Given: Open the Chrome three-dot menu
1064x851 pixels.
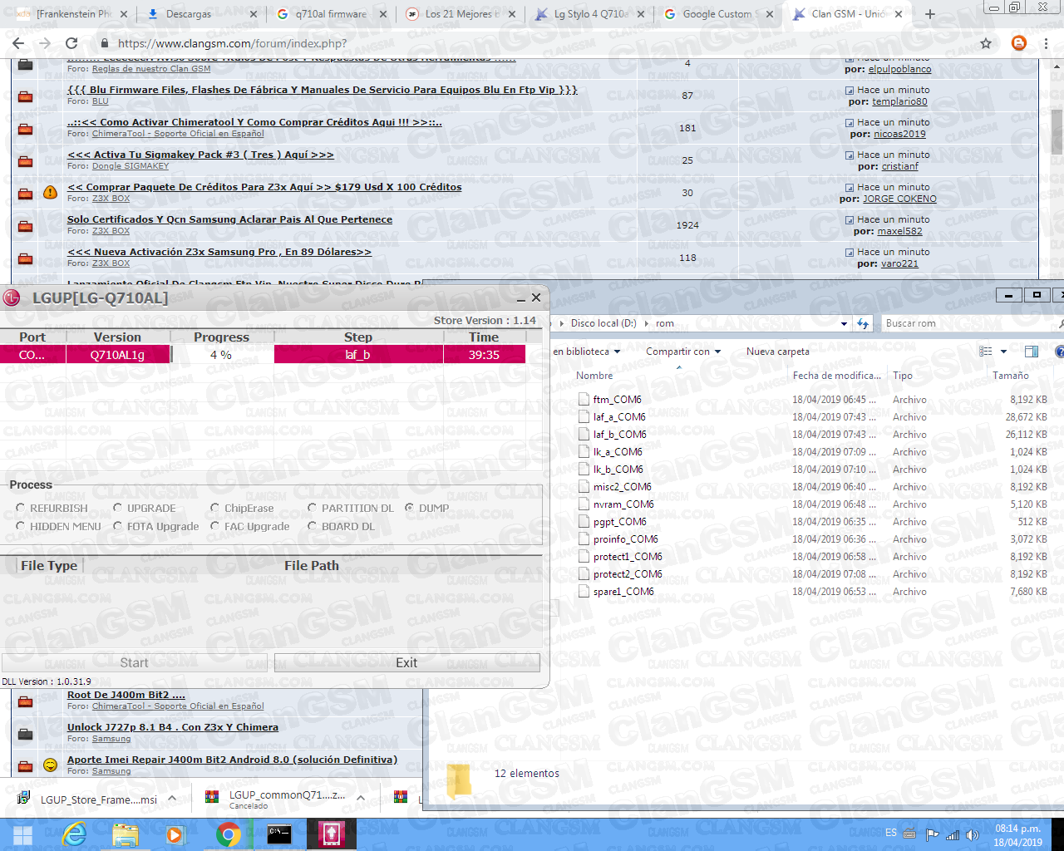Looking at the screenshot, I should [x=1046, y=43].
